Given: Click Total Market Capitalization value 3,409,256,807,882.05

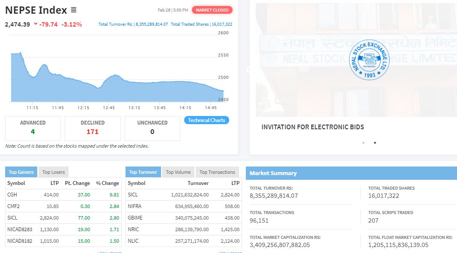Looking at the screenshot, I should pyautogui.click(x=280, y=245).
